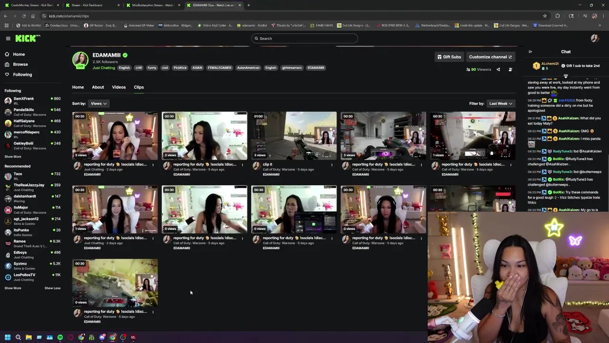The height and width of the screenshot is (343, 609).
Task: Click the FEMALEGAMER tag
Action: [x=219, y=68]
